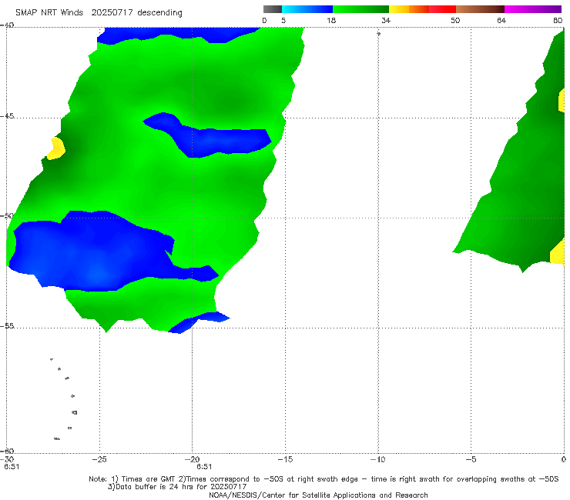Click the longitude axis label '-20'
Image resolution: width=570 pixels, height=500 pixels.
point(192,459)
